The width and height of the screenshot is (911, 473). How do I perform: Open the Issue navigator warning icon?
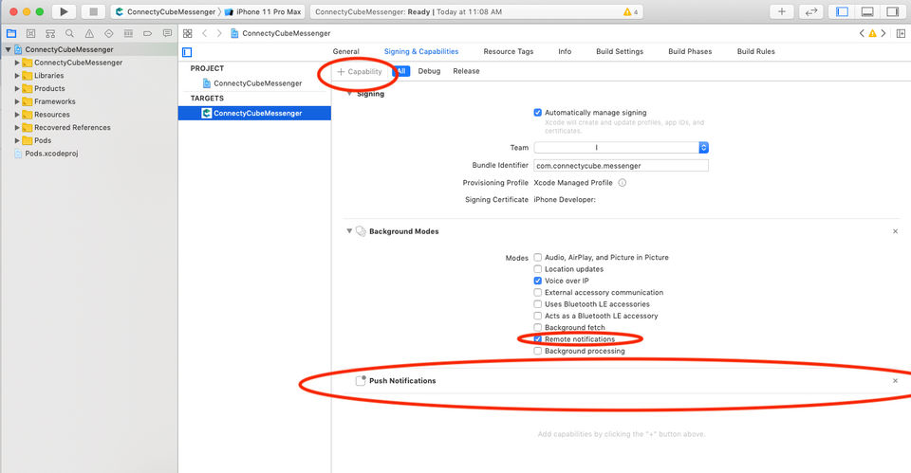89,34
